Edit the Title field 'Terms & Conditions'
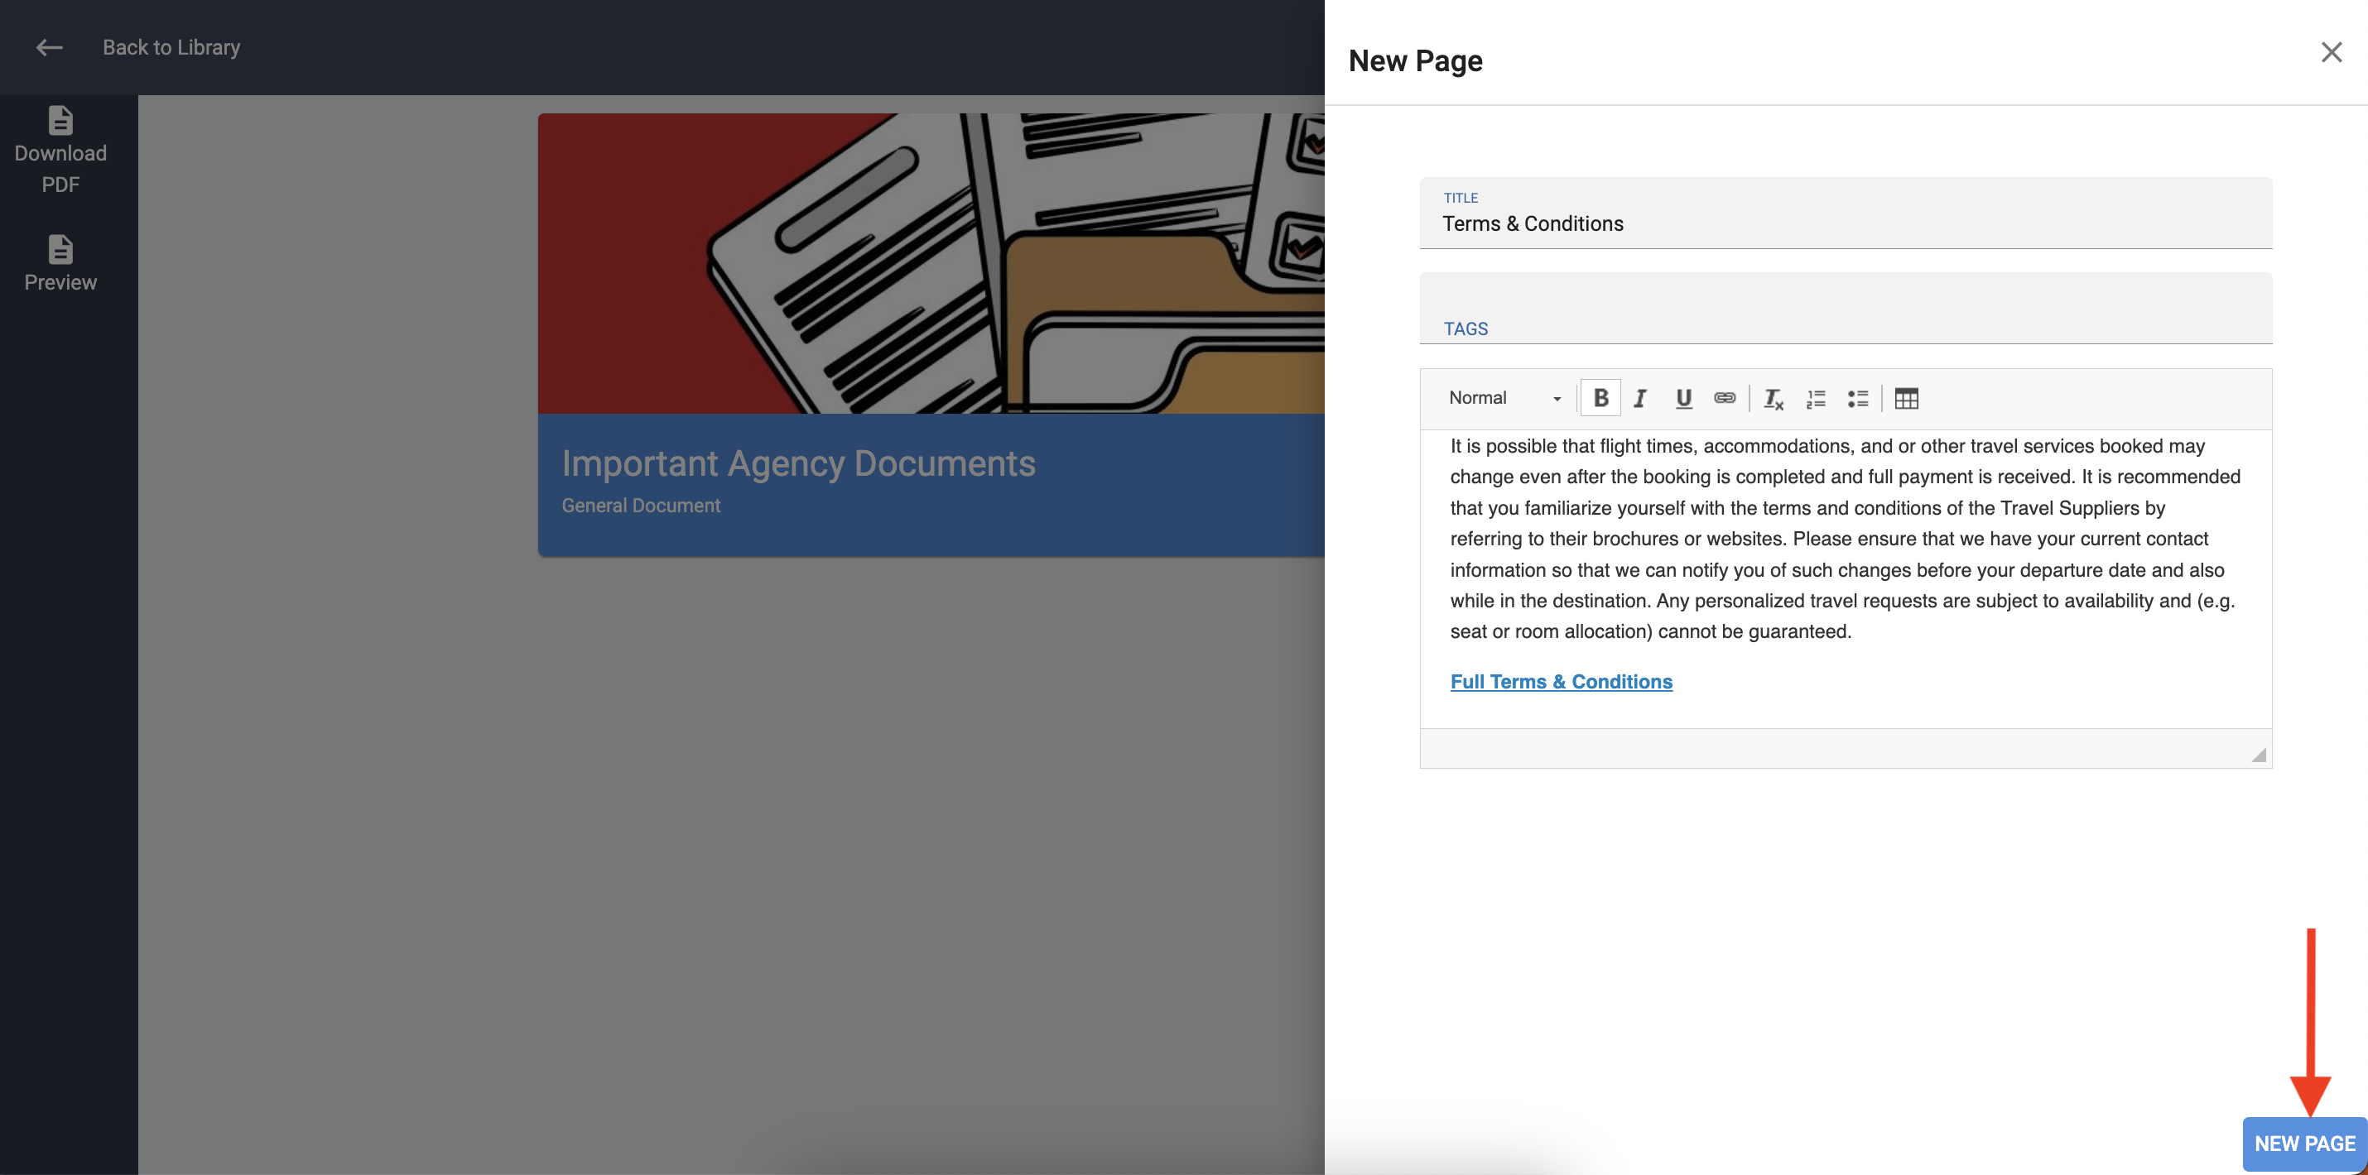Viewport: 2368px width, 1175px height. (1845, 213)
